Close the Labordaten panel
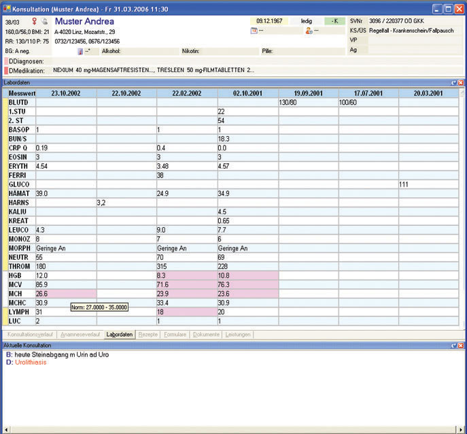The image size is (467, 434). point(461,82)
